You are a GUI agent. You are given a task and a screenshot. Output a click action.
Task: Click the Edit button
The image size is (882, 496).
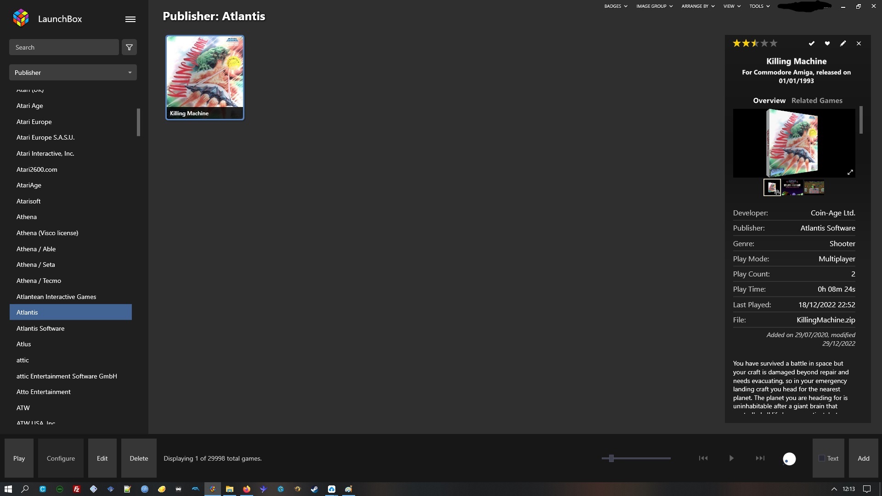102,458
